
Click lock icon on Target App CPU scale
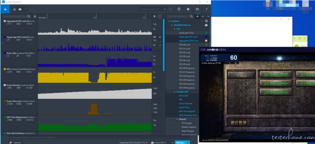[160, 45]
